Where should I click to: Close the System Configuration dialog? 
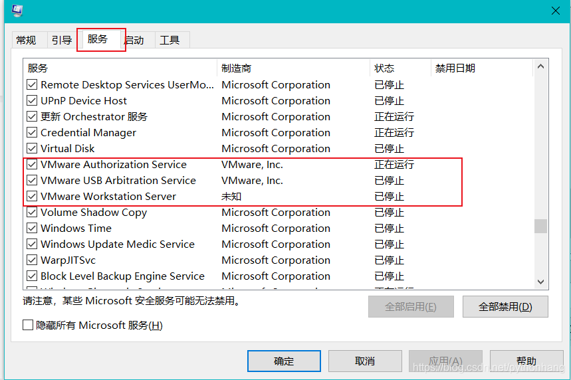pos(555,11)
